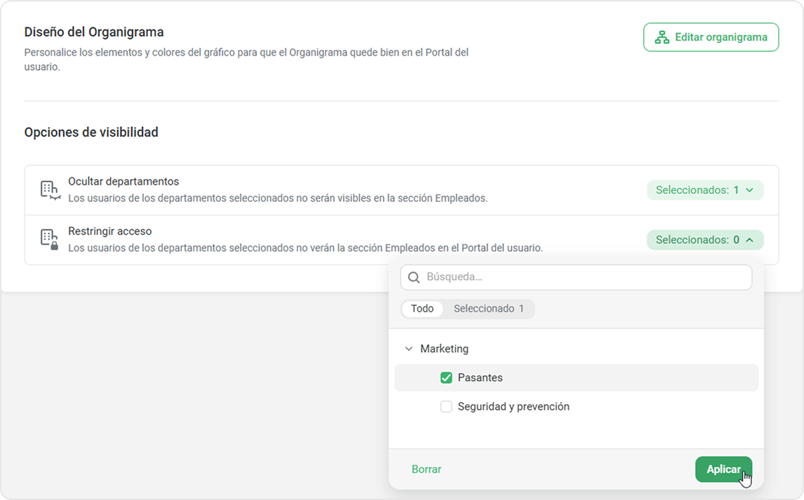Switch to the Todo tab

point(422,309)
